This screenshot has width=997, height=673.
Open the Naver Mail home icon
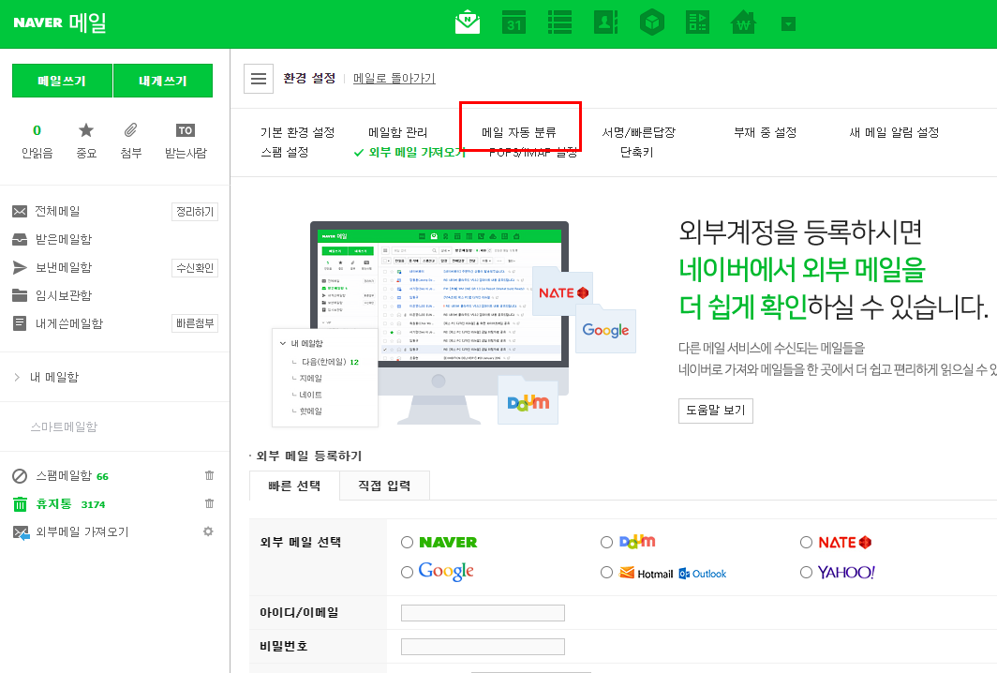coord(468,22)
